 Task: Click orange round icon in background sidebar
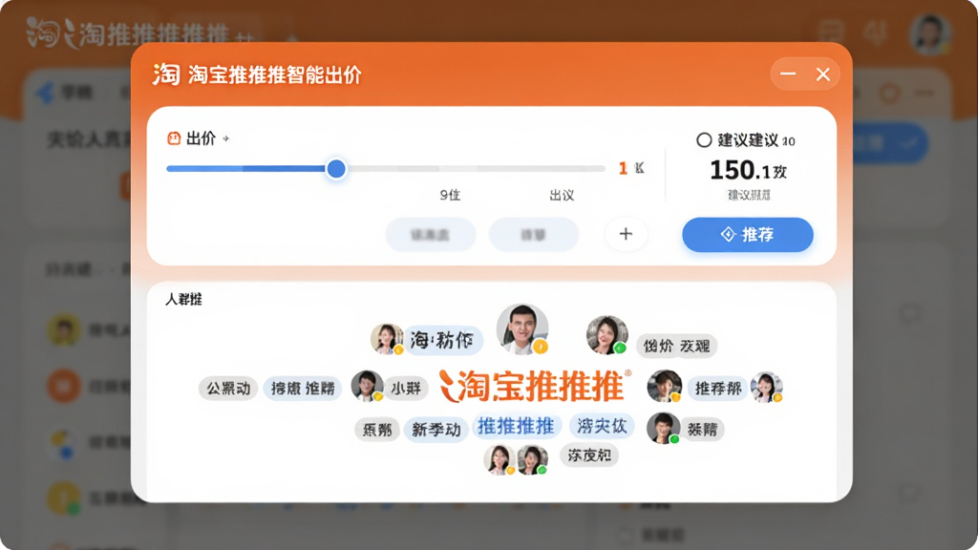pos(64,386)
